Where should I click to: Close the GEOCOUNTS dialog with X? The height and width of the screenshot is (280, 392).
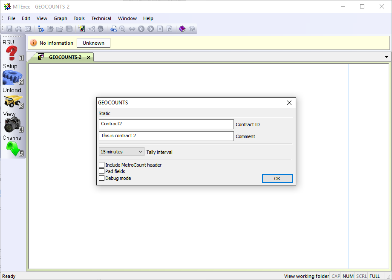(x=289, y=103)
